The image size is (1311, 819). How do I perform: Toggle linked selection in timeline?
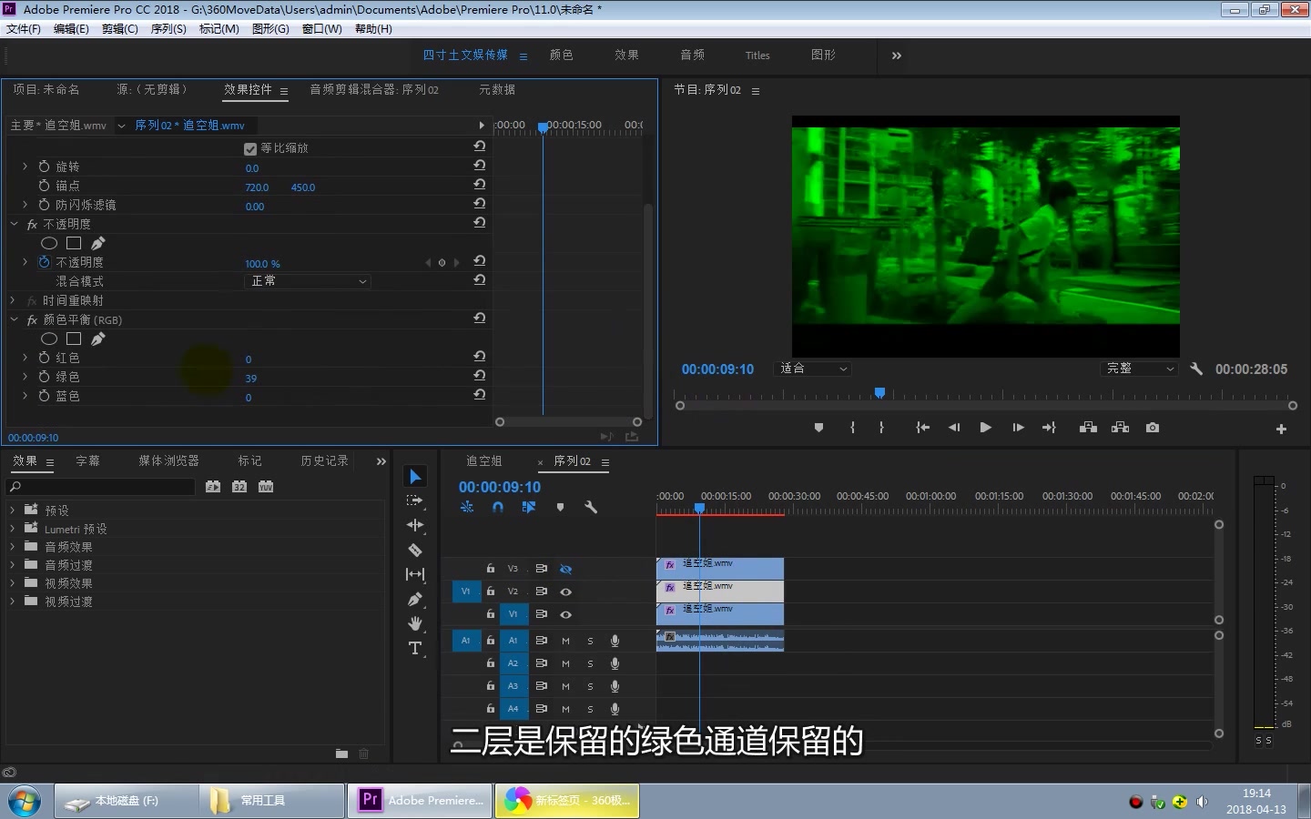coord(529,507)
